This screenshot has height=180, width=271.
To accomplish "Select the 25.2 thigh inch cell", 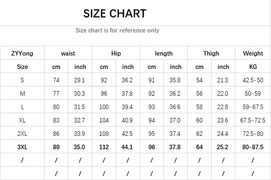I will click(x=223, y=147).
